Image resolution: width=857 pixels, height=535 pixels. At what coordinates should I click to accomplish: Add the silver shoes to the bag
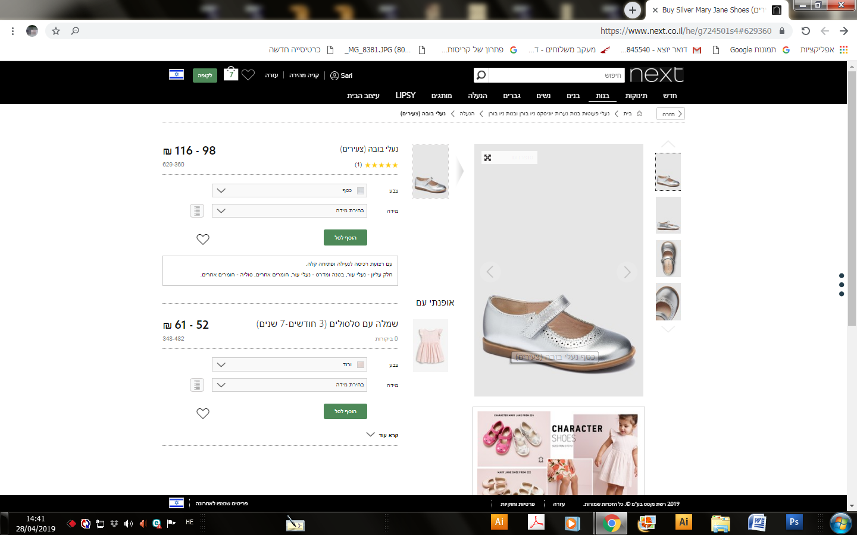click(345, 237)
